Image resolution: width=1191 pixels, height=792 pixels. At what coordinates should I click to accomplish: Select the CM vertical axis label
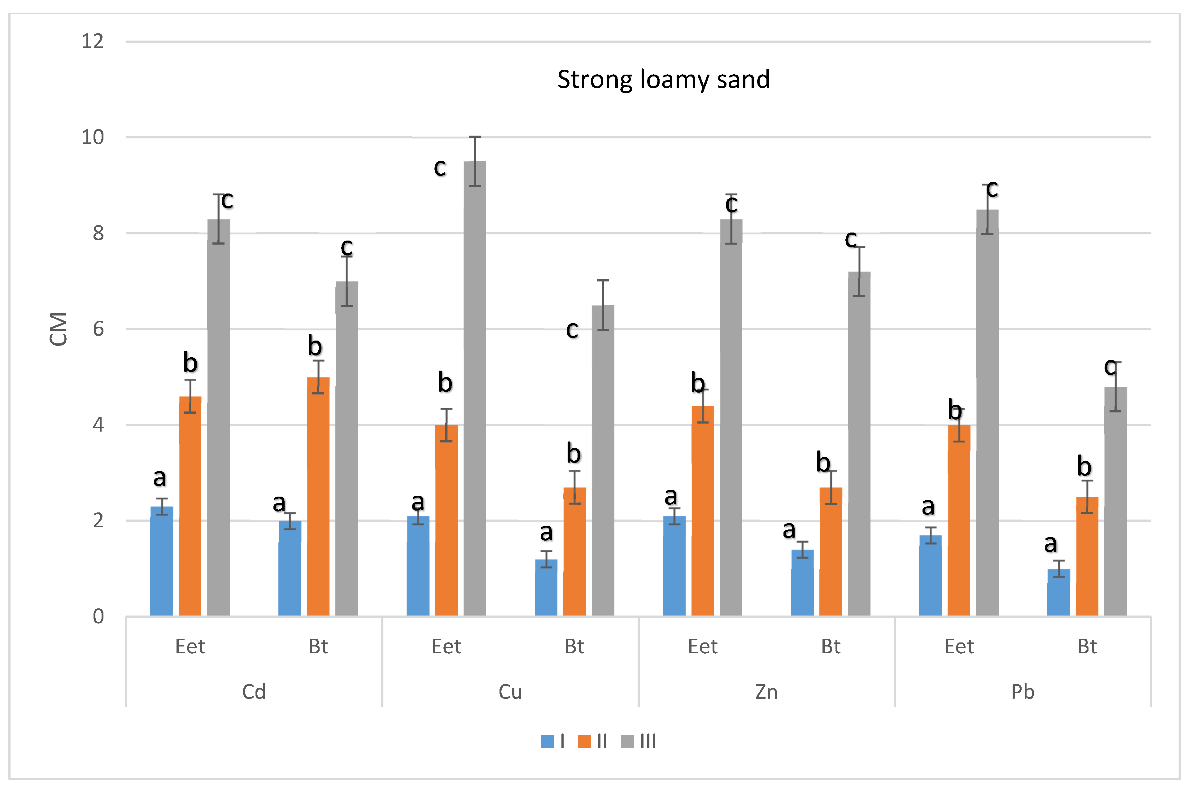click(x=59, y=329)
